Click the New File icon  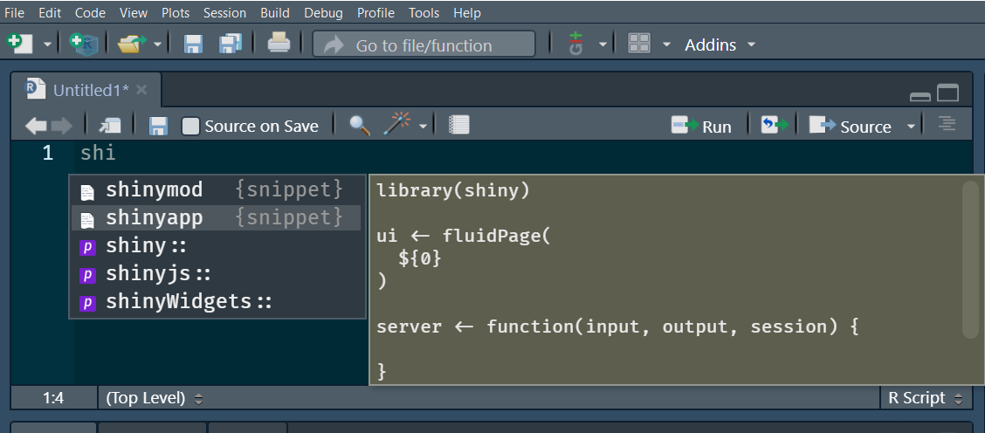(x=19, y=44)
